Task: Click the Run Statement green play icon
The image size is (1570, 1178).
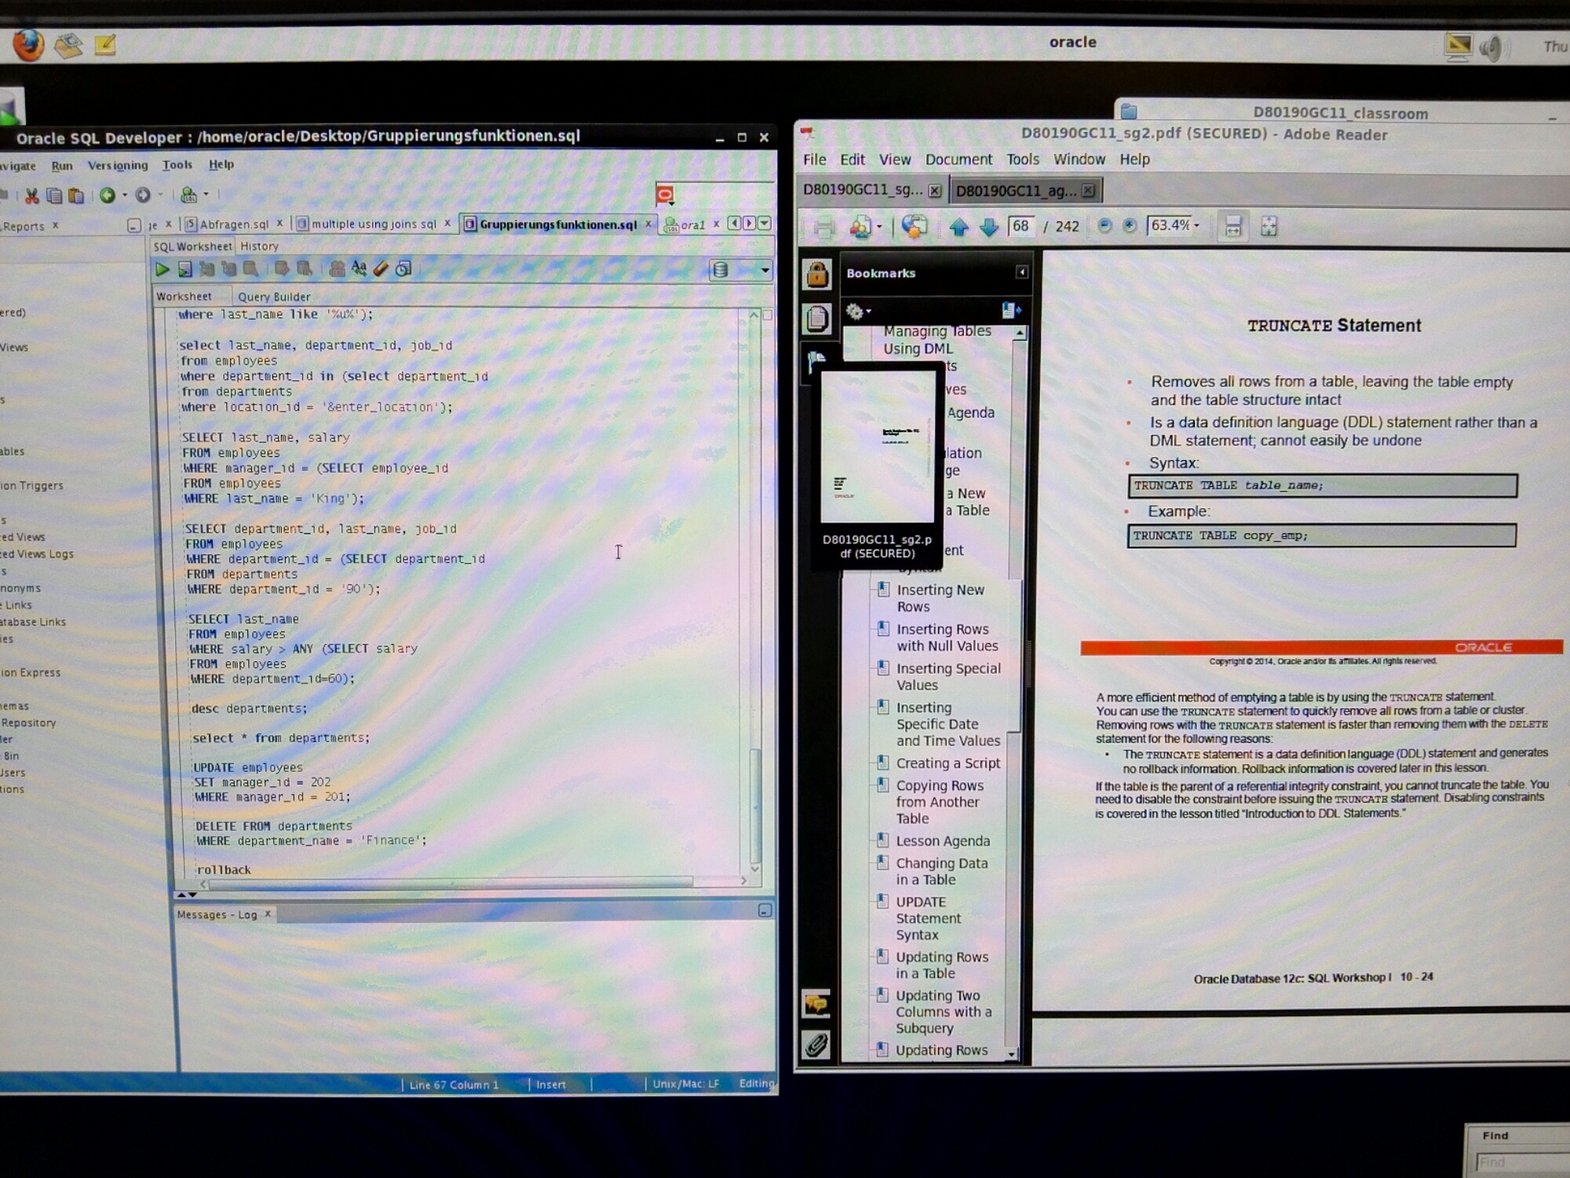Action: (x=162, y=269)
